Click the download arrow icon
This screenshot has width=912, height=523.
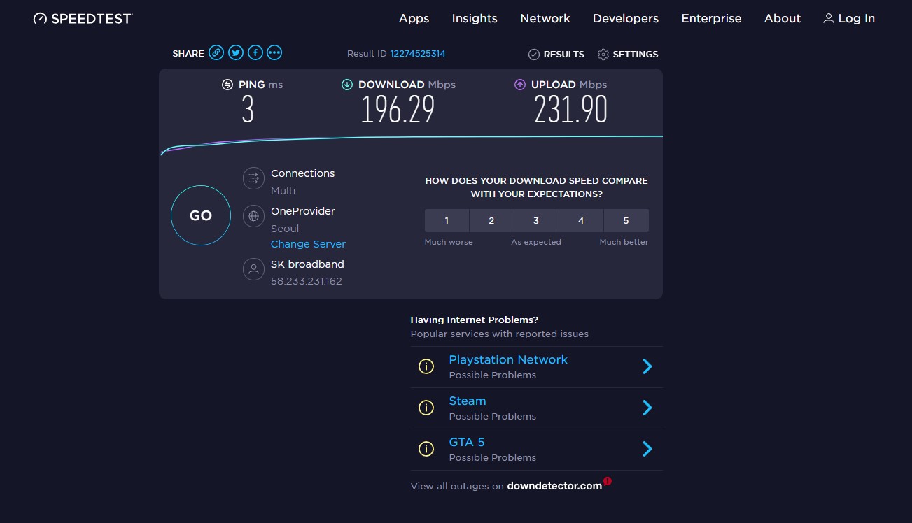click(x=347, y=85)
